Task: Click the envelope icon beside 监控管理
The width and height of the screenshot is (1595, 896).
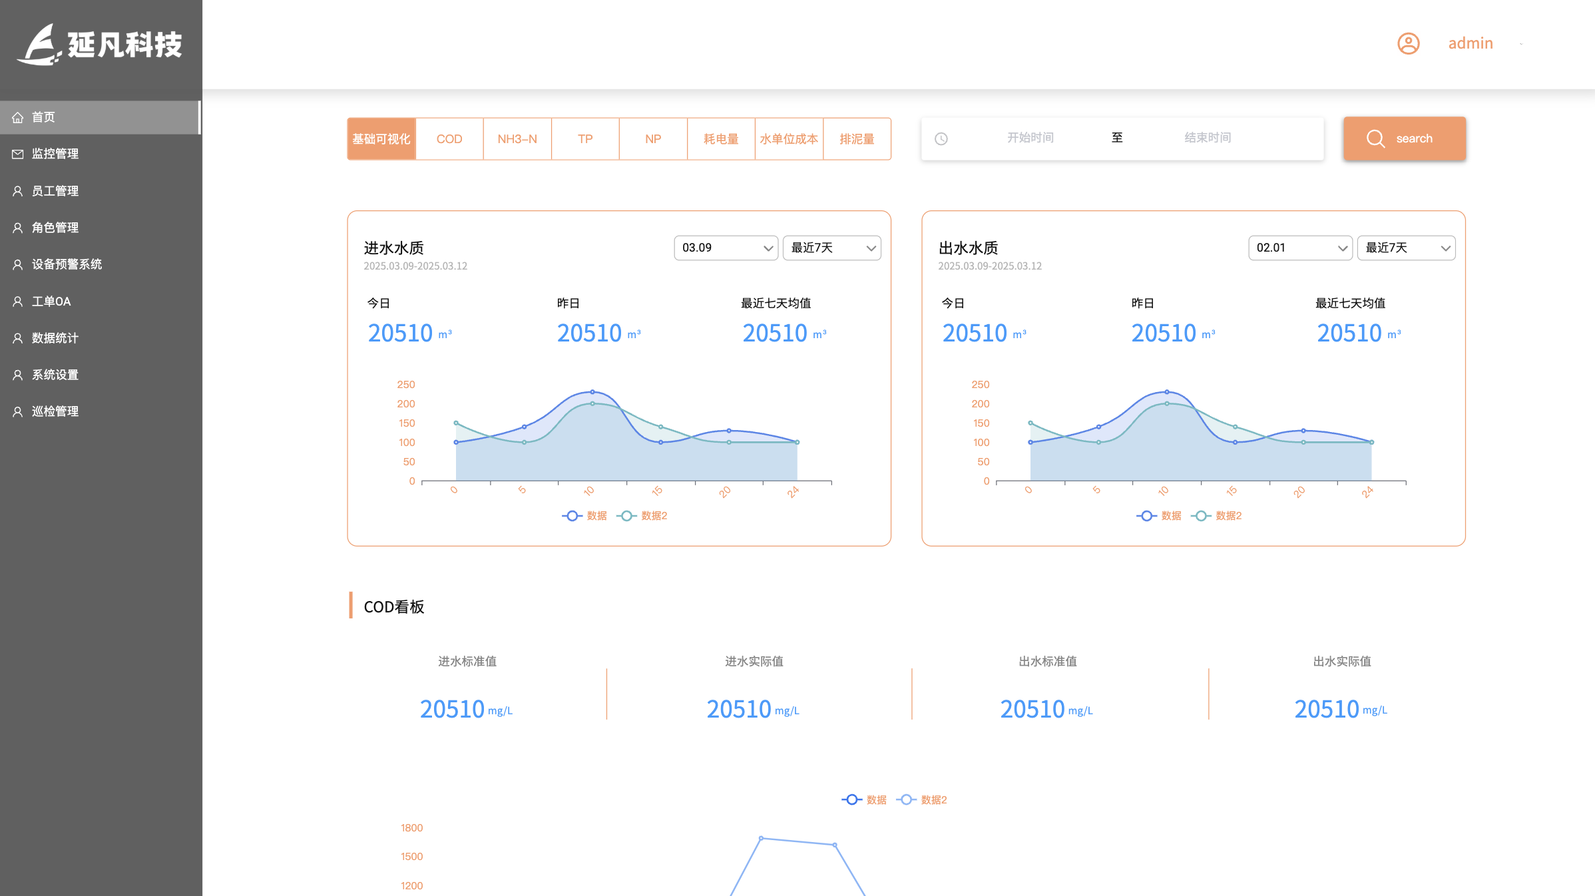Action: [x=18, y=154]
